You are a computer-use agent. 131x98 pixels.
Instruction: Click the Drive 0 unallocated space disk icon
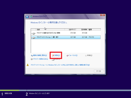click(34, 33)
